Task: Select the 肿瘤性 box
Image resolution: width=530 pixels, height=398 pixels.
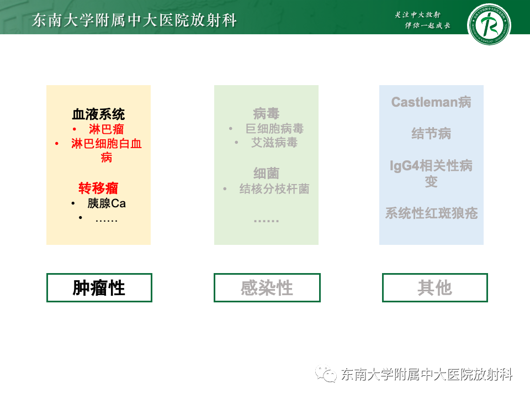Action: [99, 287]
